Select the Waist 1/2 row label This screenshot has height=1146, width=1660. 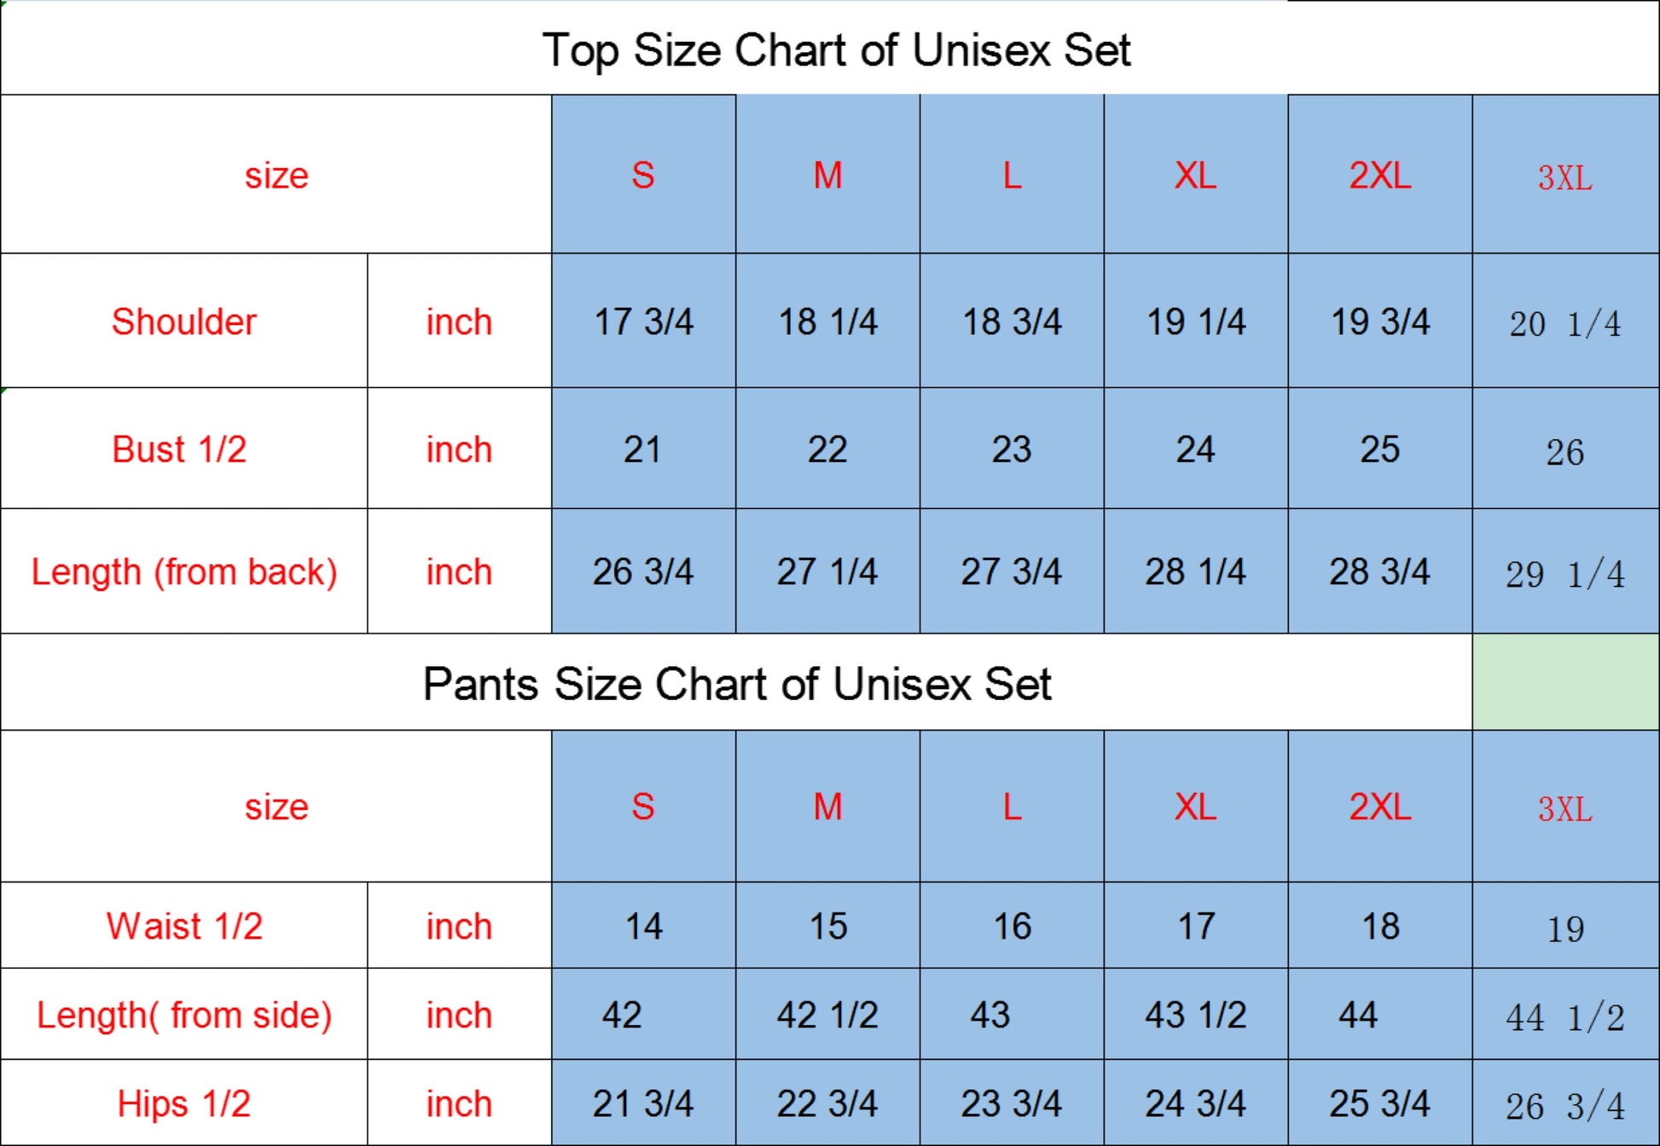pyautogui.click(x=184, y=926)
